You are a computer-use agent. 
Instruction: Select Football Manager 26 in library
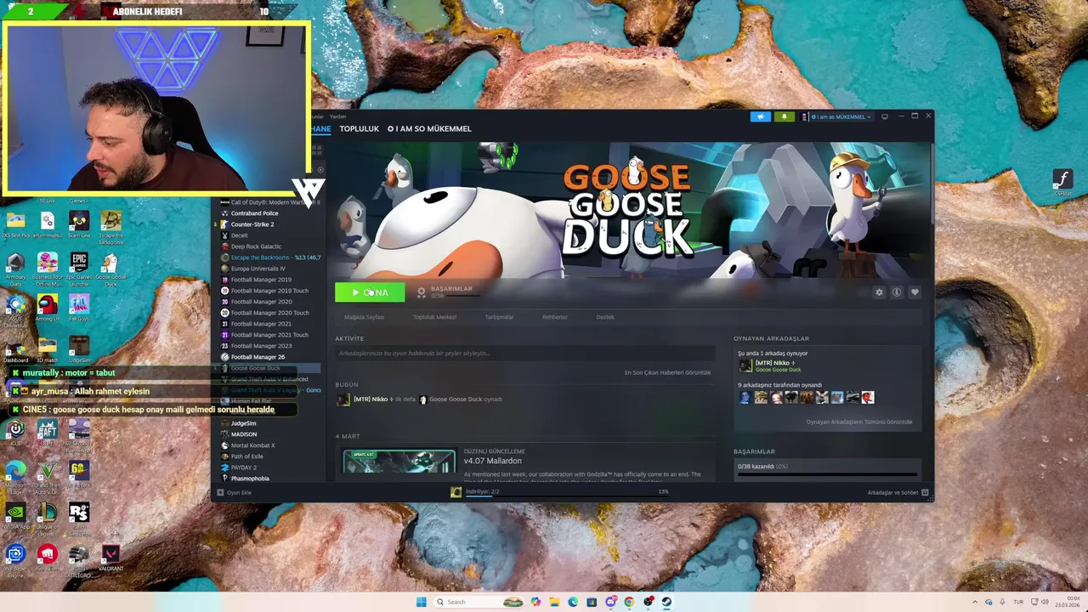(x=258, y=357)
